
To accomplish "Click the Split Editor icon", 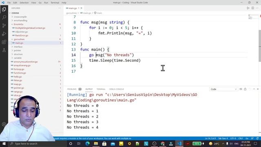I will (253, 8).
